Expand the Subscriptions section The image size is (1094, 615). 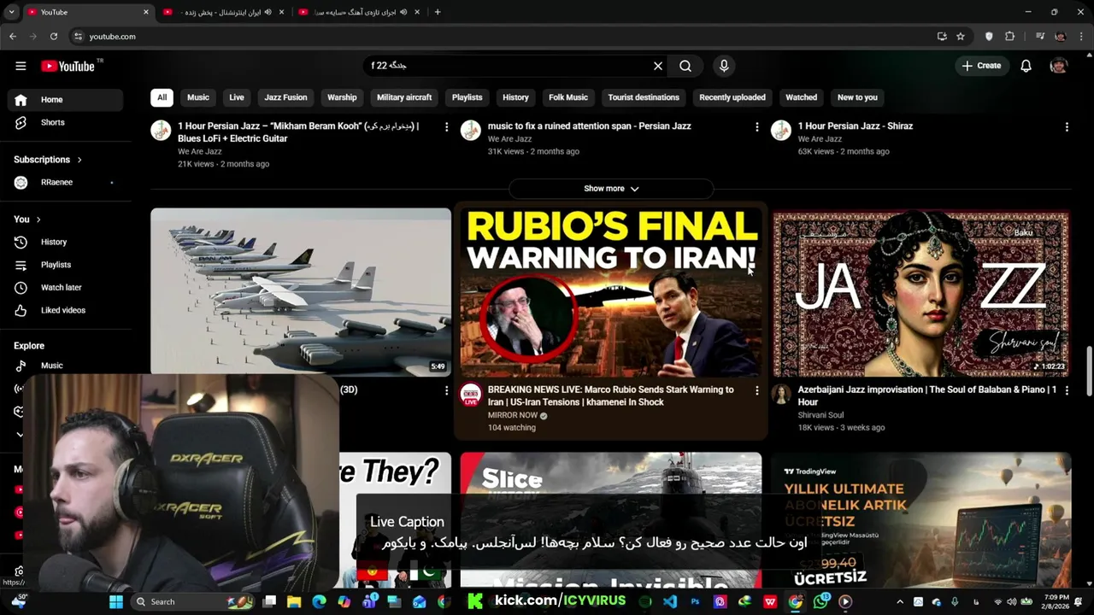point(48,160)
